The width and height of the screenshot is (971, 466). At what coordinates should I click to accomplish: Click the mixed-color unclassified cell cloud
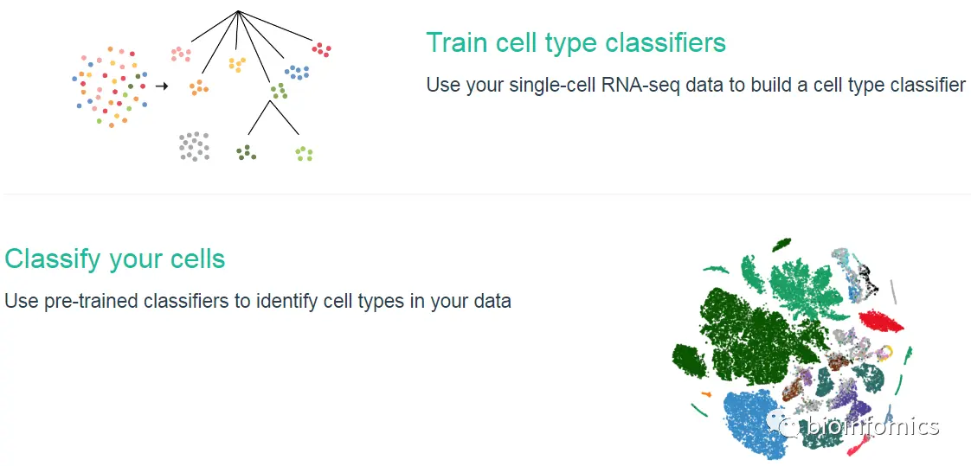(x=110, y=86)
